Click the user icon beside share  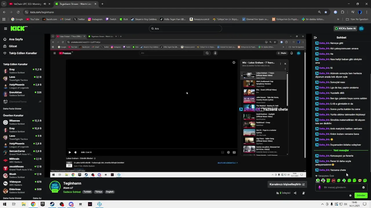(303, 193)
